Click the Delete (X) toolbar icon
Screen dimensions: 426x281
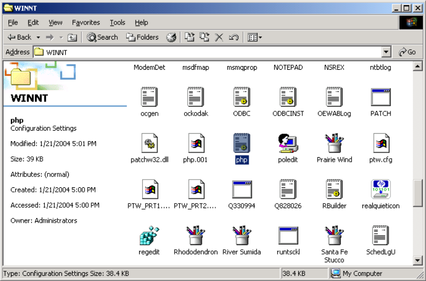pyautogui.click(x=219, y=37)
